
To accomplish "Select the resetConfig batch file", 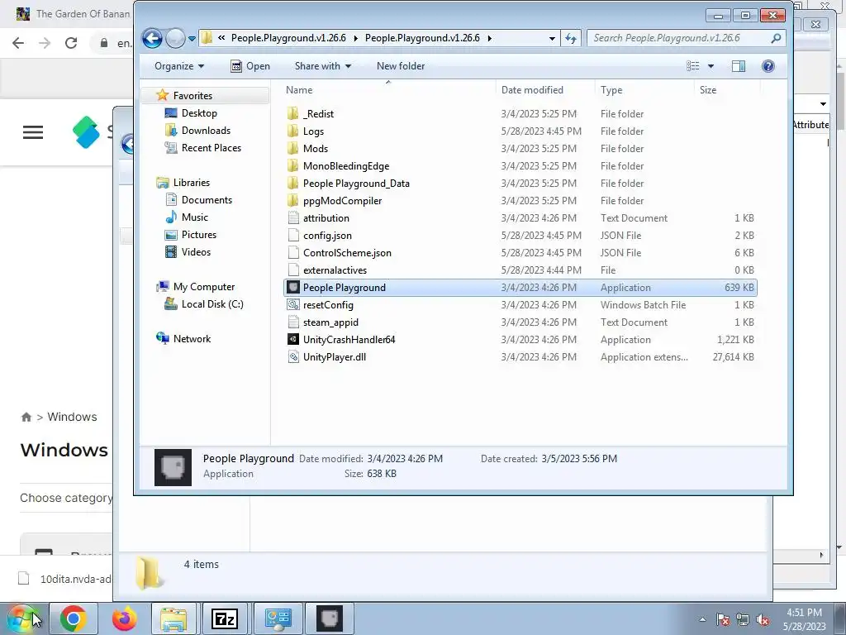I will click(328, 304).
